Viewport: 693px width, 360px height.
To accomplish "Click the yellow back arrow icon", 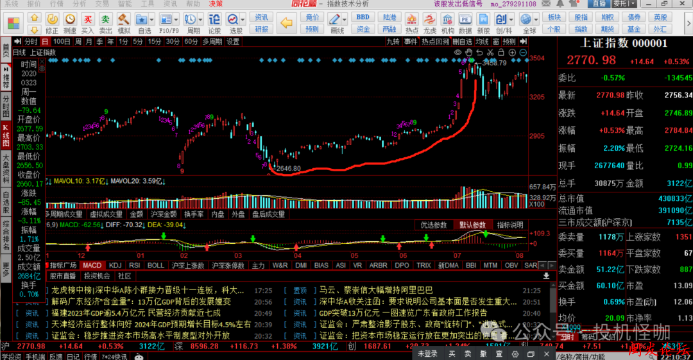I will click(x=287, y=23).
